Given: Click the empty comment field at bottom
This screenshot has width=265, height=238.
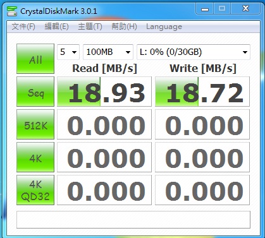Looking at the screenshot, I should coord(133,220).
